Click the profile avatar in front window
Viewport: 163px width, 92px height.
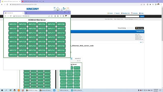(66, 16)
